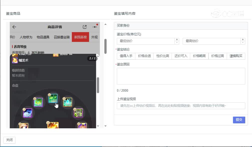252x147 pixels.
Task: Select the bottom-left rune on the 命盘
Action: [x=23, y=126]
